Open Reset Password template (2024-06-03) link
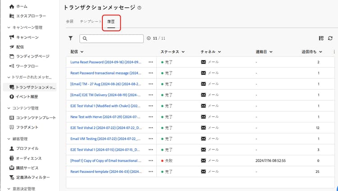Viewport: 338px width, 191px height. pos(106,172)
